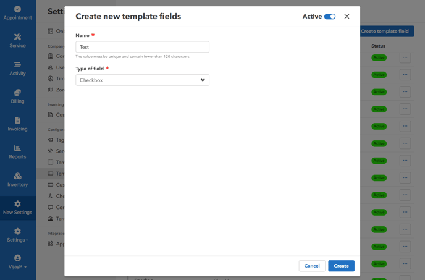Select the Activity icon in sidebar
This screenshot has height=280, width=425.
(x=17, y=65)
